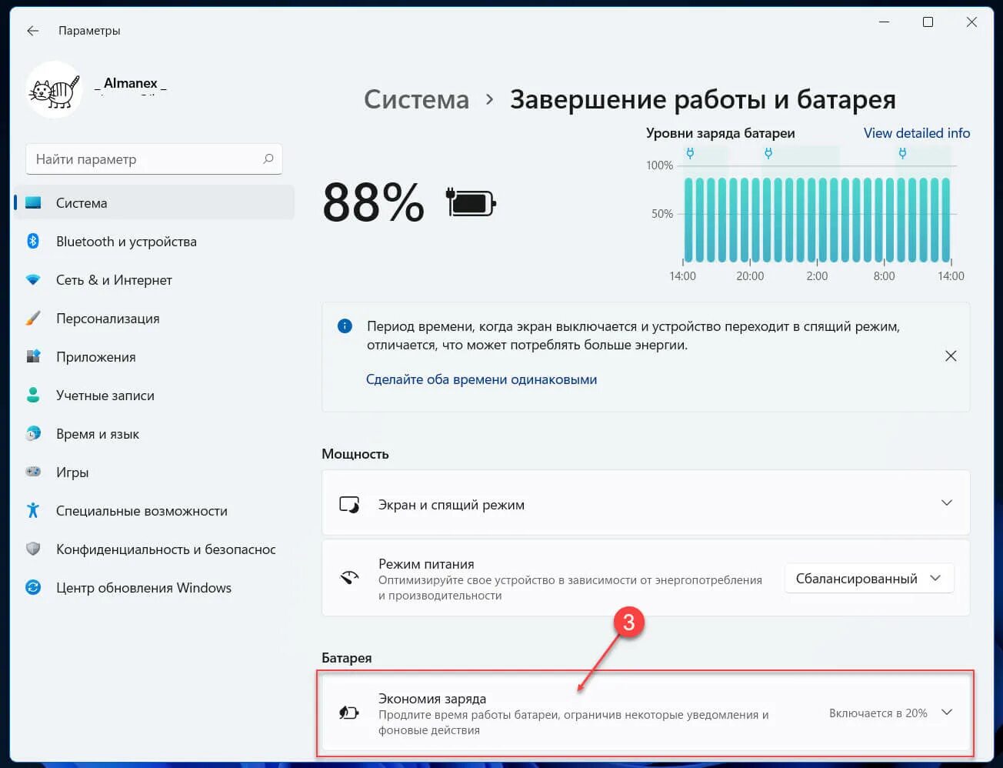Click the Учетные записи person icon
Screen dimensions: 1003x768
tap(33, 396)
